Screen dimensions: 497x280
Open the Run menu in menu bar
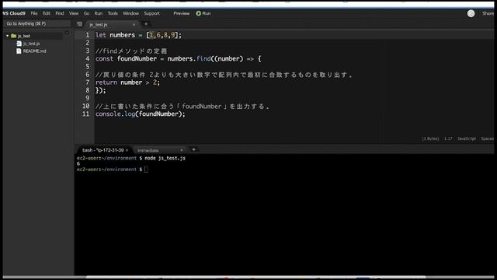pyautogui.click(x=99, y=13)
